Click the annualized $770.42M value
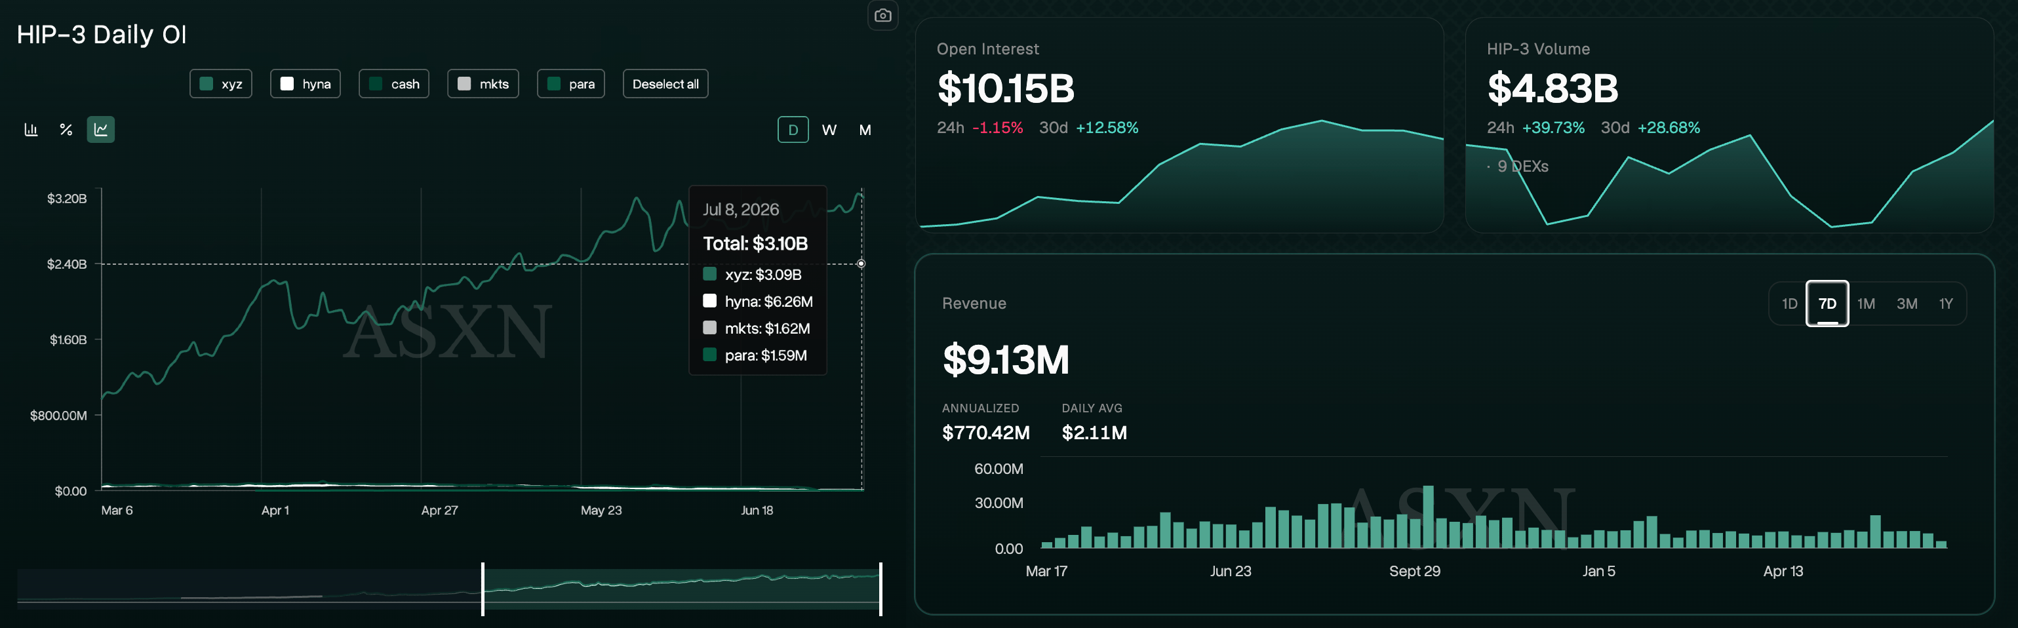The width and height of the screenshot is (2018, 628). (x=985, y=433)
